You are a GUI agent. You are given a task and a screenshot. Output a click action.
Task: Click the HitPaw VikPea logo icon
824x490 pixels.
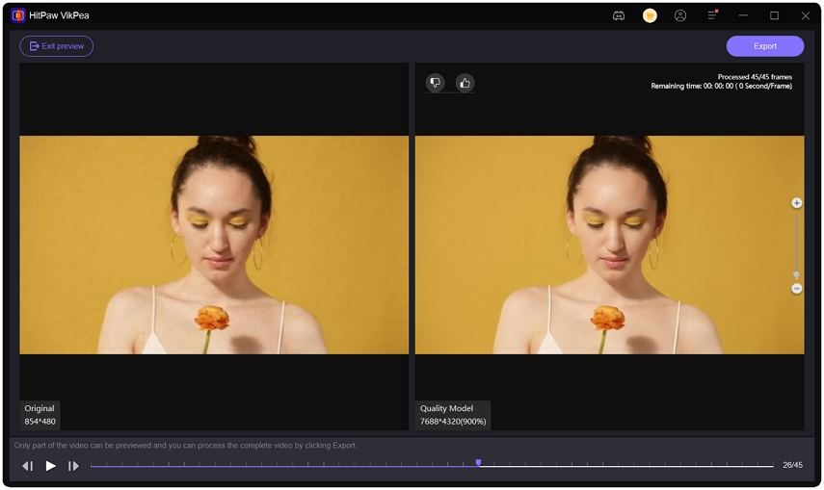point(18,15)
